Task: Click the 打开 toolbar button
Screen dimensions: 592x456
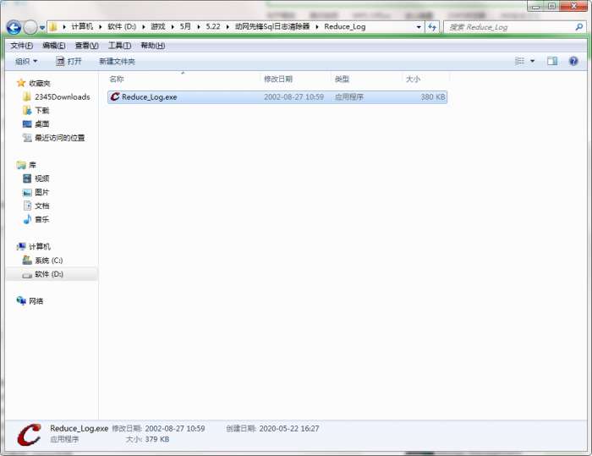Action: point(69,61)
